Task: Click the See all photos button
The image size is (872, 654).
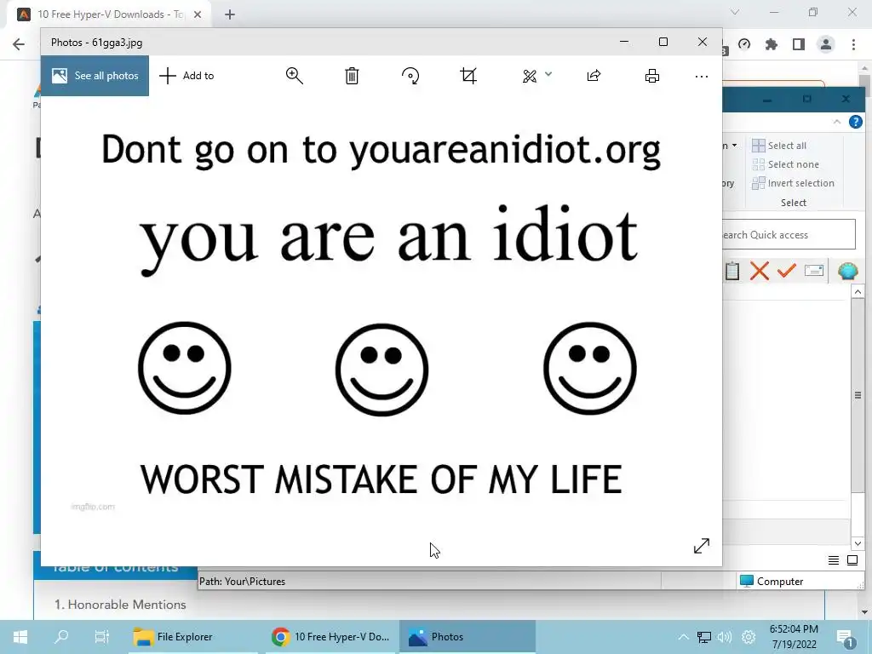Action: pos(95,76)
